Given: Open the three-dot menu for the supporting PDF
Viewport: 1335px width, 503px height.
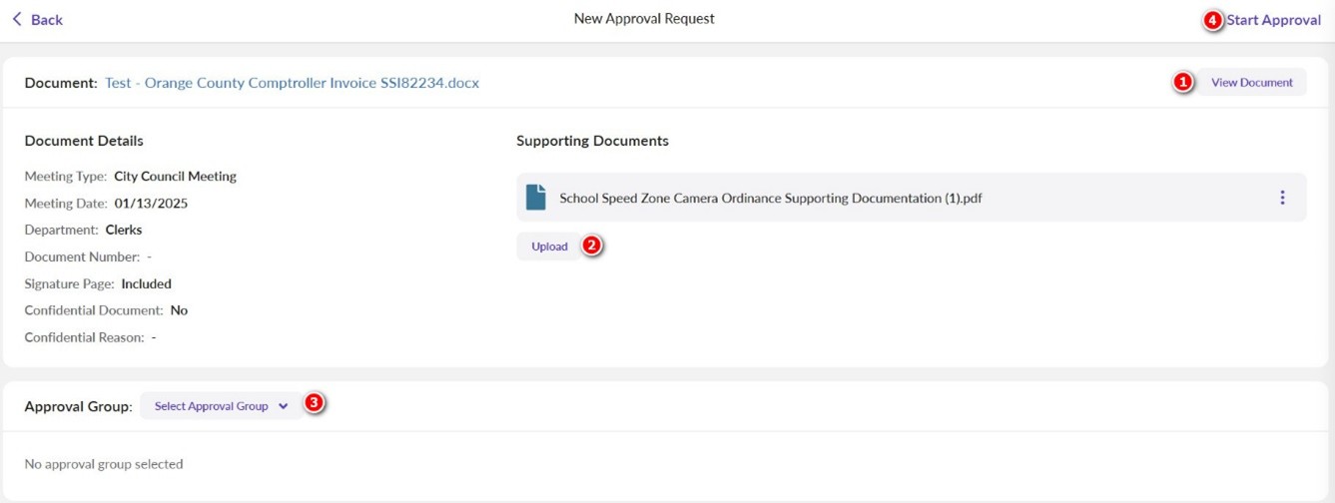Looking at the screenshot, I should click(1282, 198).
